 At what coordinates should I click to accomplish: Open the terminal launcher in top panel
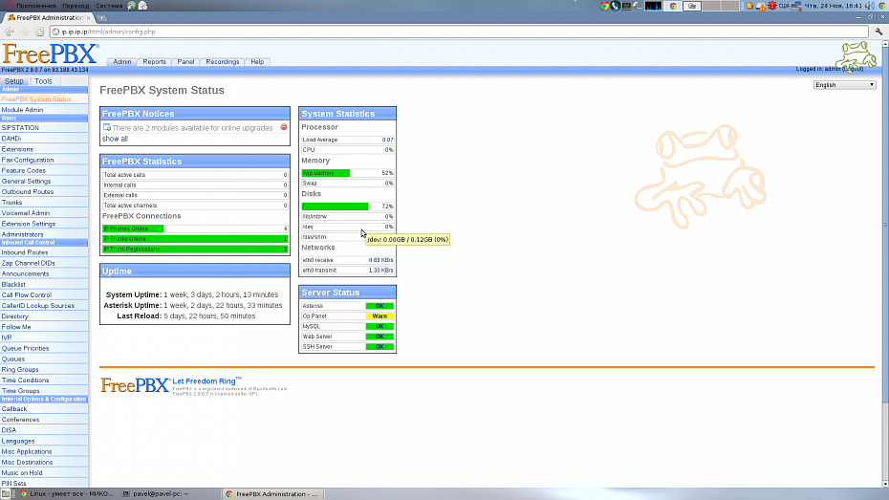626,6
